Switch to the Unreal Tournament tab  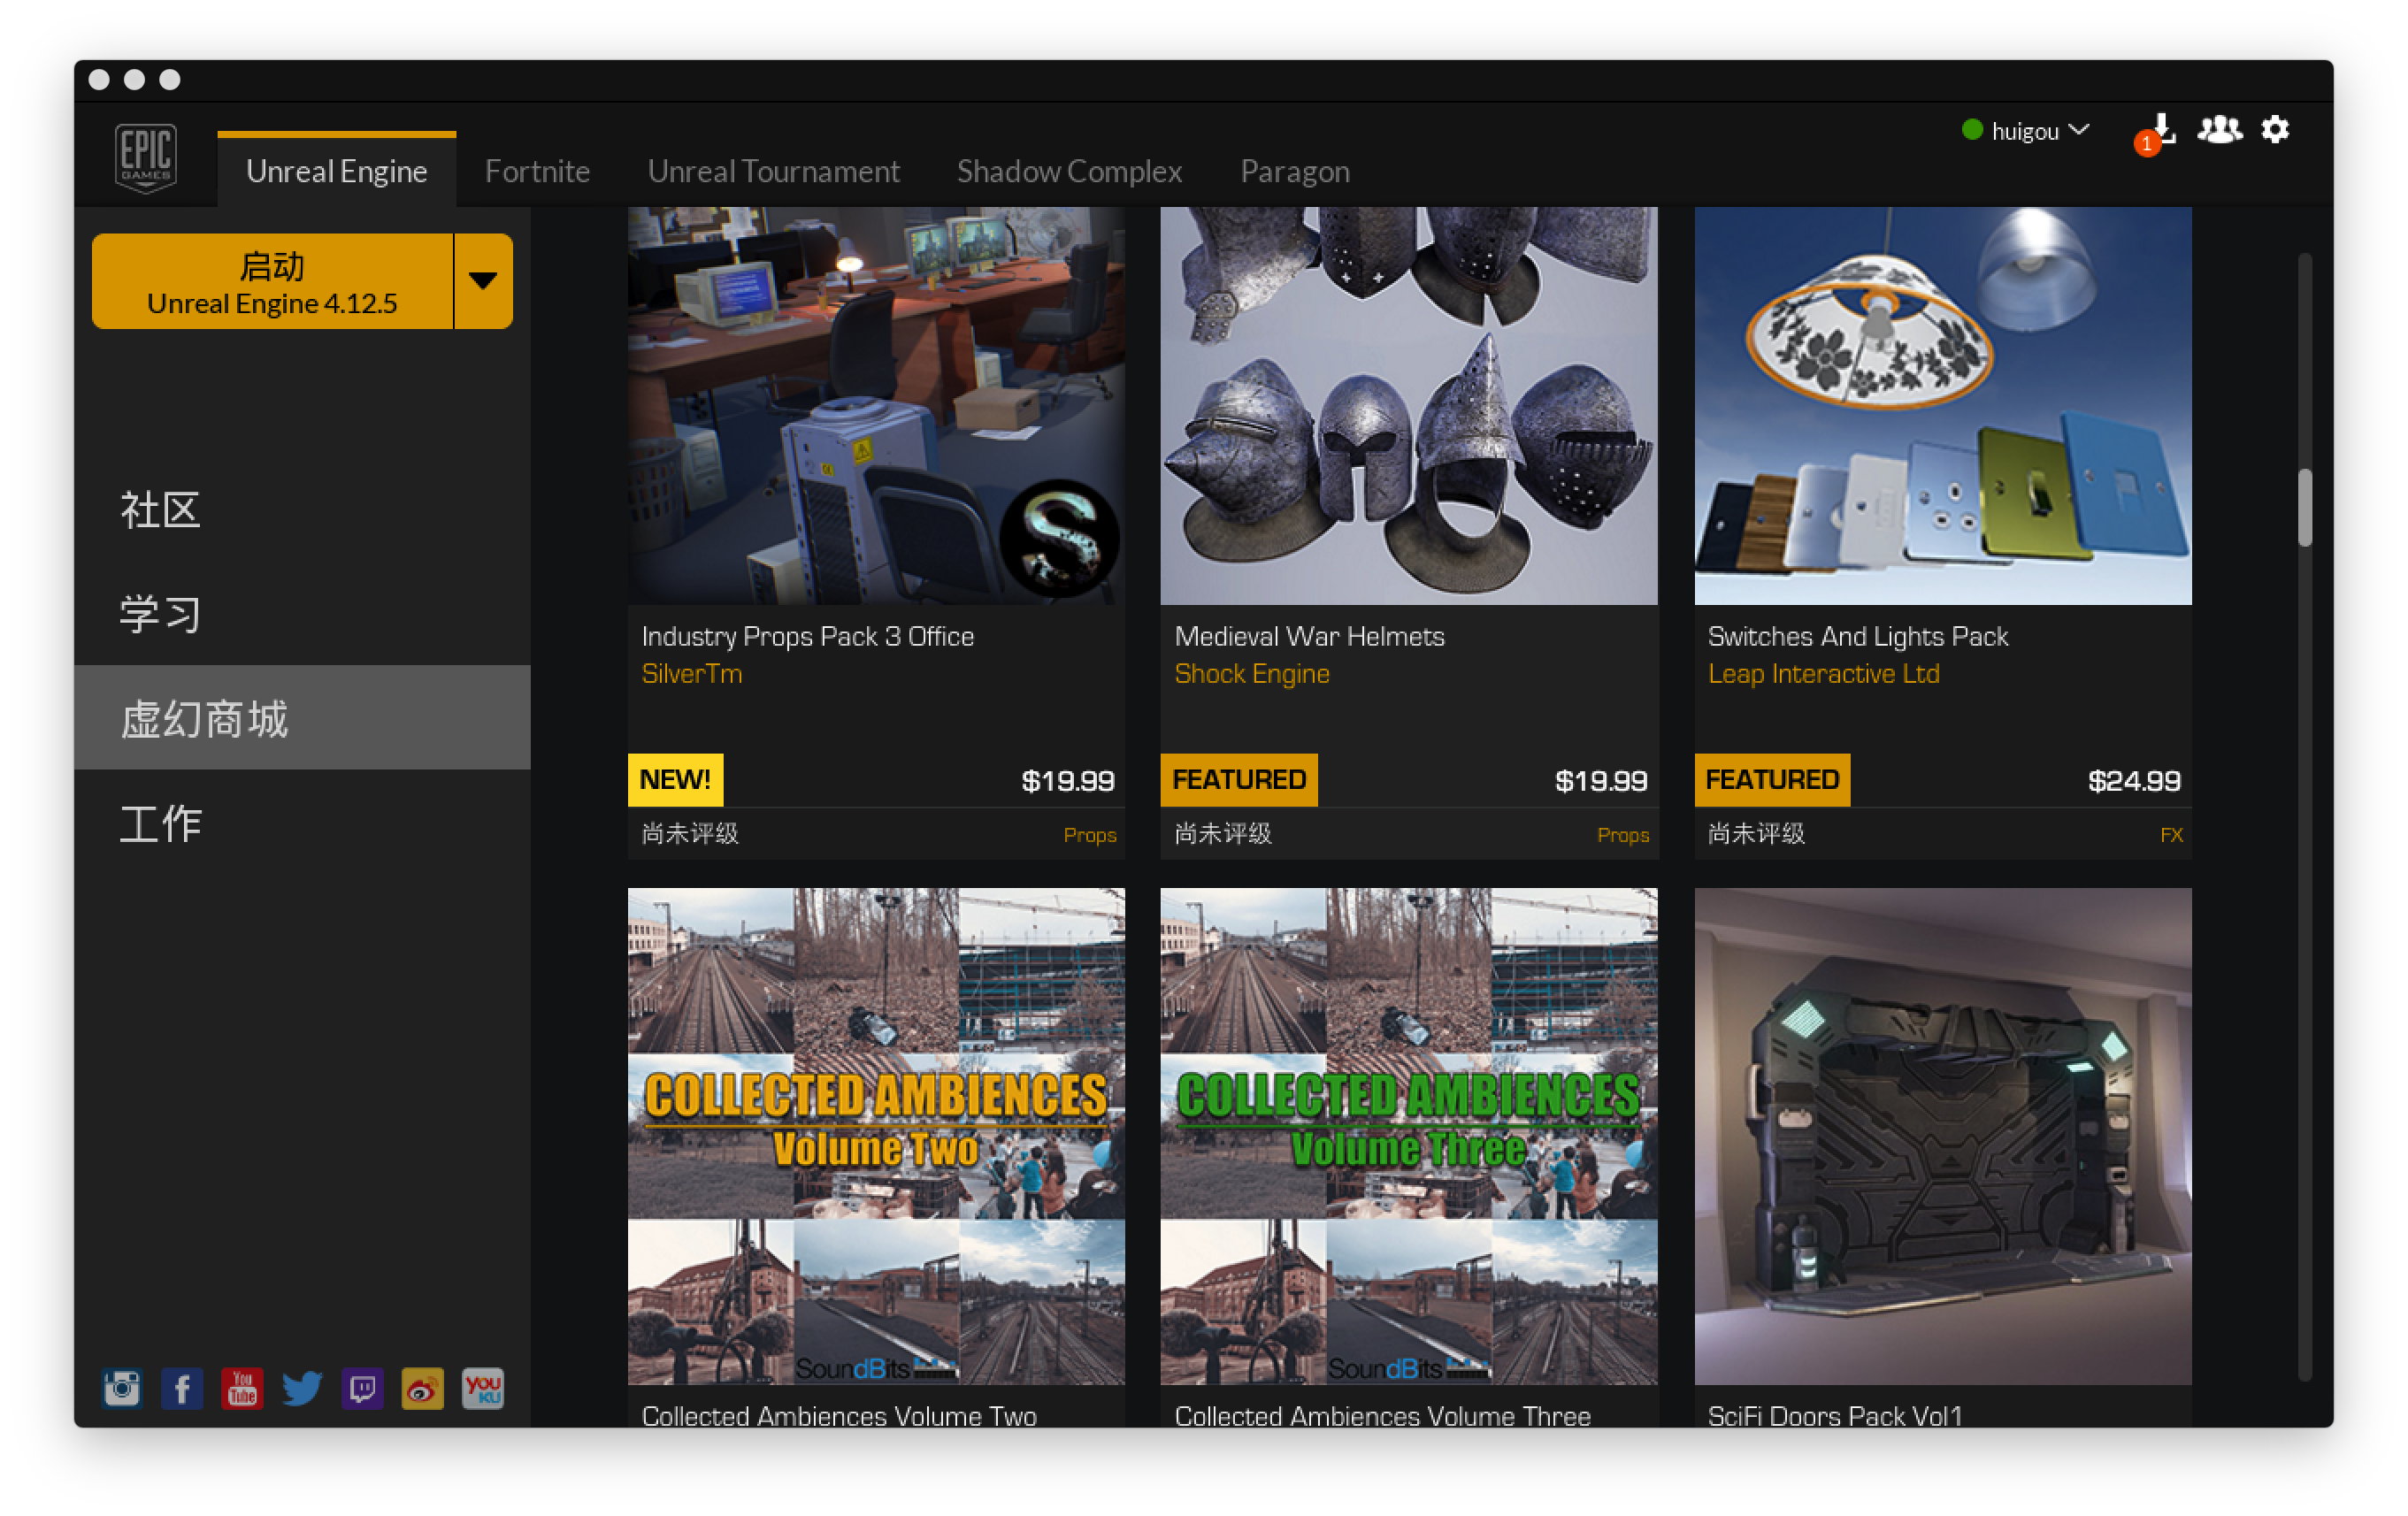(x=773, y=171)
